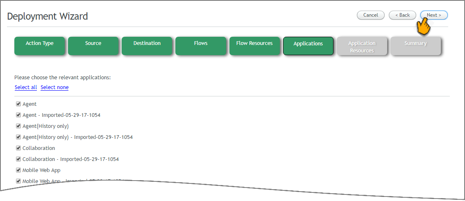Viewport: 465px width, 201px height.
Task: Click the Select all link
Action: point(26,87)
